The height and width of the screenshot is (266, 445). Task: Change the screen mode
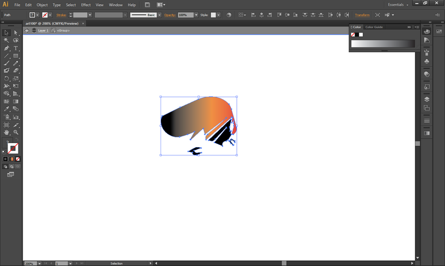click(10, 174)
